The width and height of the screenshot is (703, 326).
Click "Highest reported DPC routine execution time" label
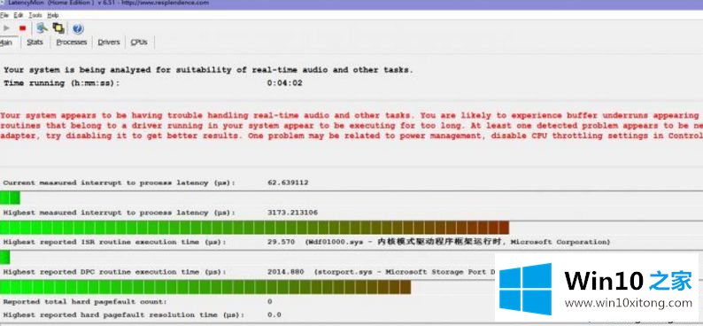[114, 272]
